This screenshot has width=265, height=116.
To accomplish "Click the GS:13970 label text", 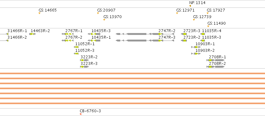I will click(x=112, y=17).
